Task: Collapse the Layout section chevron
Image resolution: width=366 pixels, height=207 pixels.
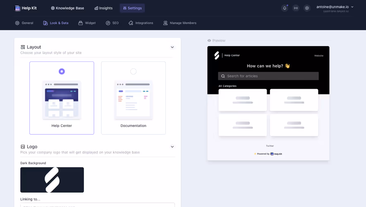Action: coord(172,47)
